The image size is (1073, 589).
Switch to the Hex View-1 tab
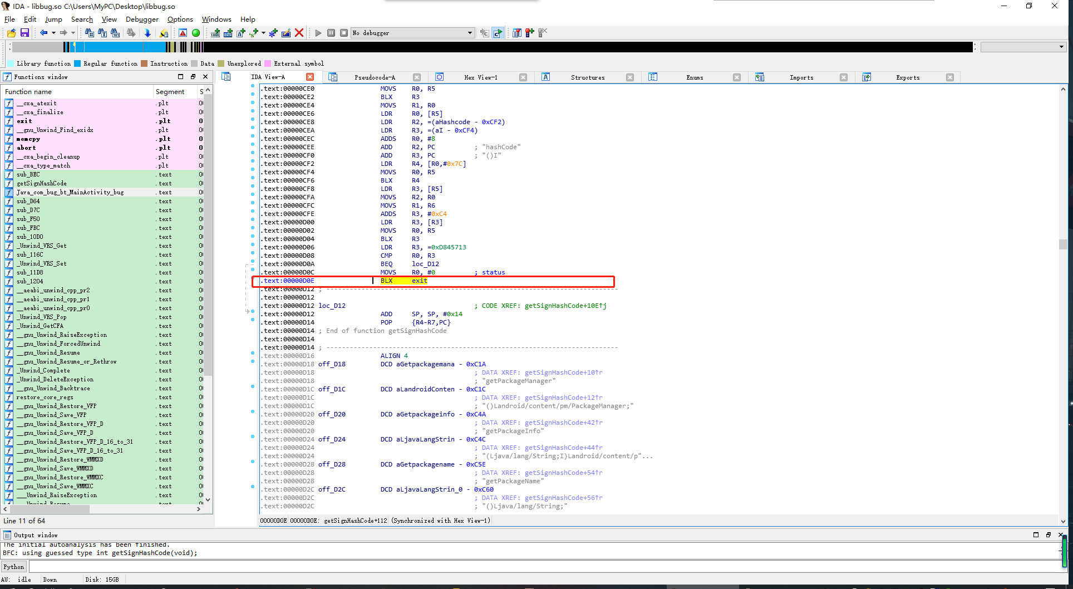point(481,77)
